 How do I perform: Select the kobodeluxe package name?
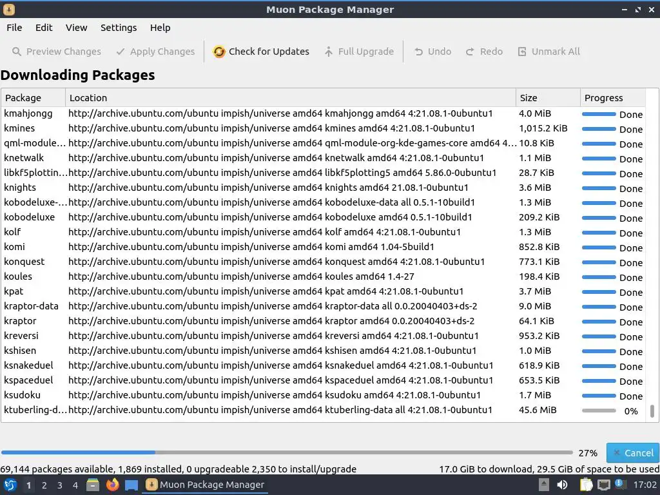(30, 217)
